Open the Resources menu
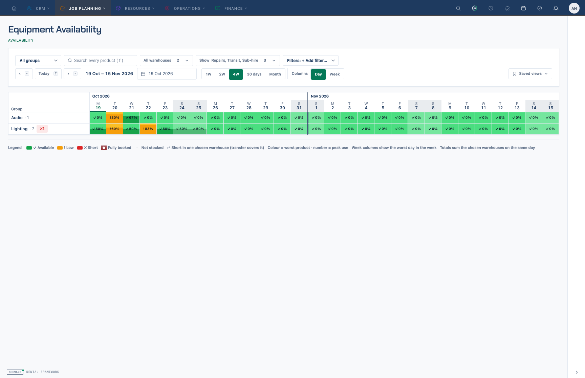Screen dimensions: 585x378 [135, 8]
